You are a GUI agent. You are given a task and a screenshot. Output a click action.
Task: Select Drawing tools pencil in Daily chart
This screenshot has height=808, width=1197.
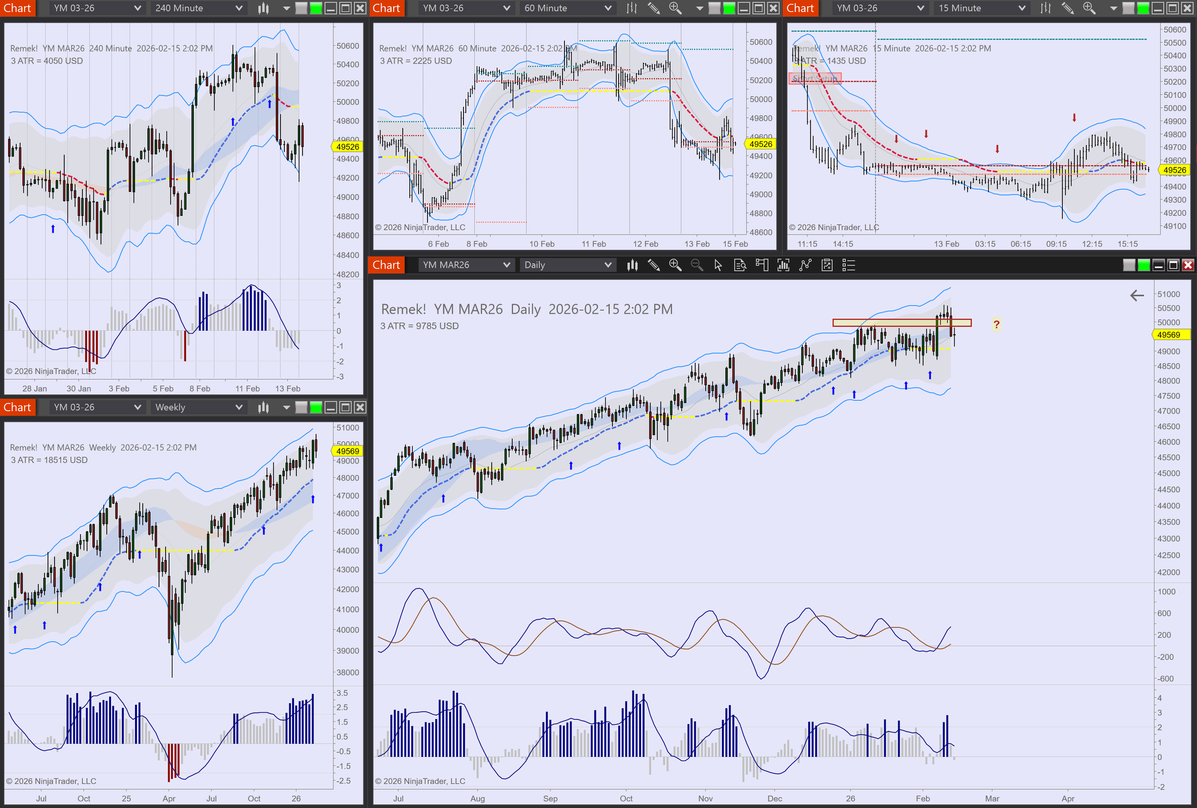654,265
